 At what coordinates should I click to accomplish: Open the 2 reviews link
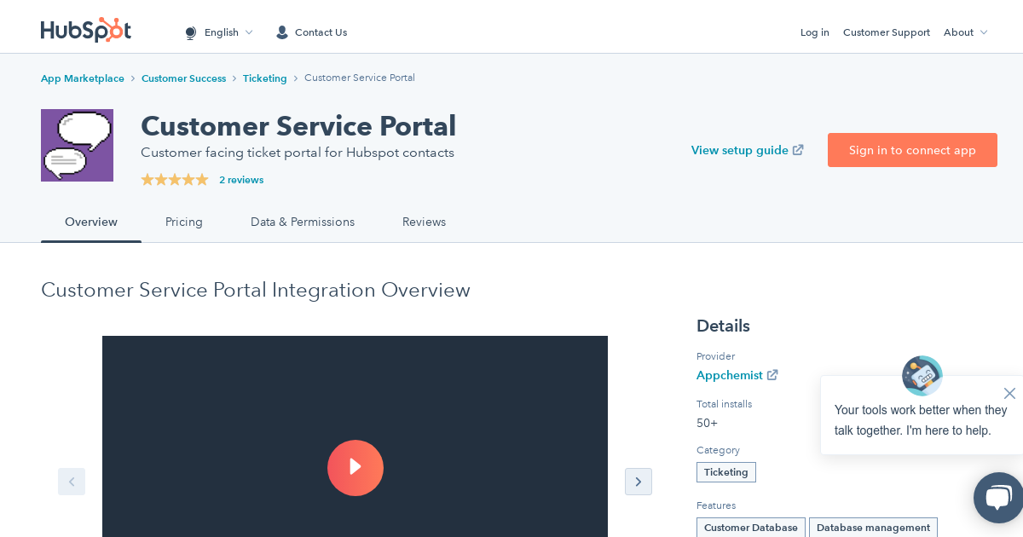tap(241, 180)
